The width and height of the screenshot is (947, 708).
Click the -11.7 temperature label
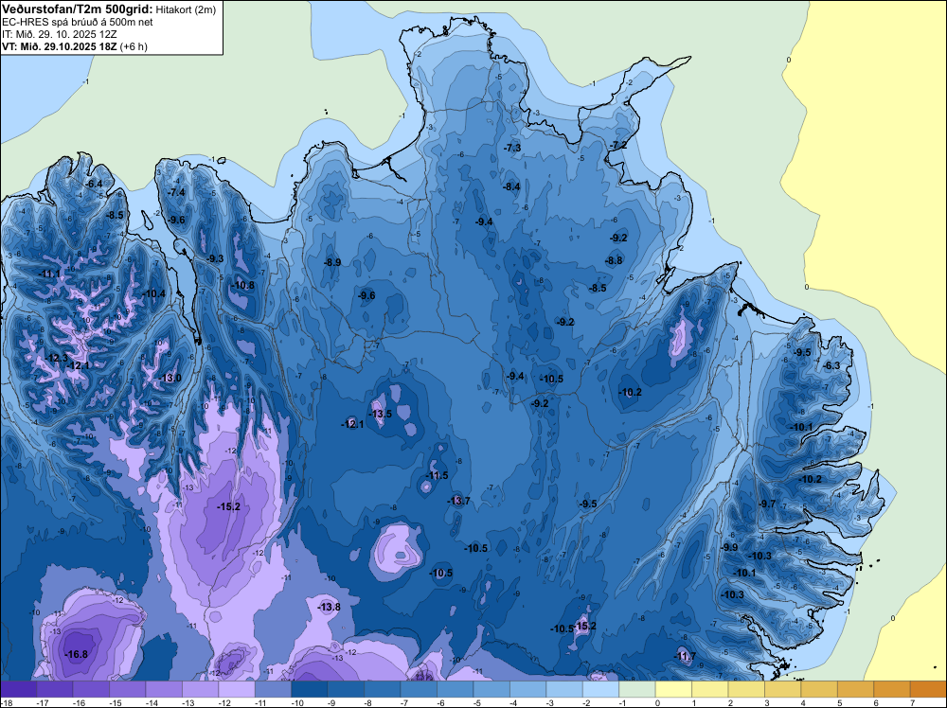[x=685, y=657]
